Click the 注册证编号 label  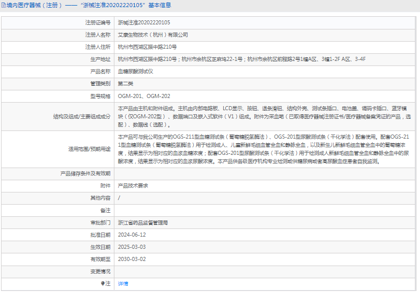point(98,22)
